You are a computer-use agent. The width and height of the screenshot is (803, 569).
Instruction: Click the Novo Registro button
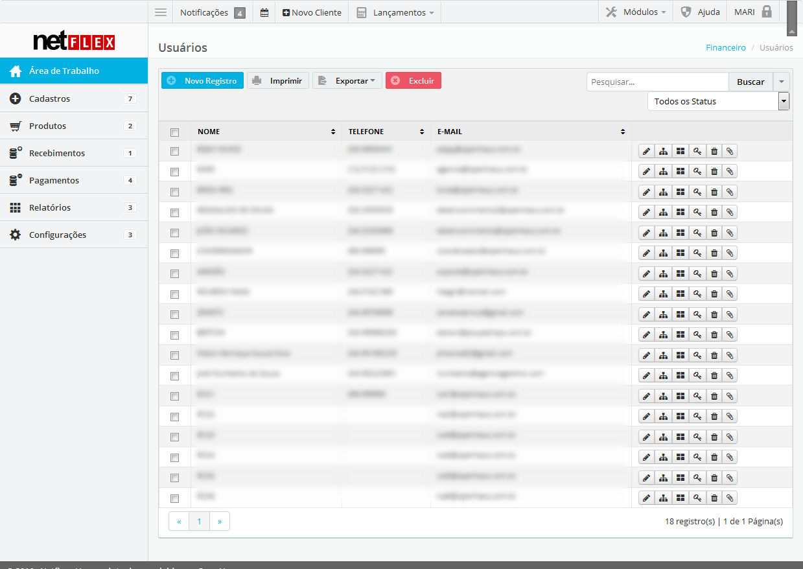coord(203,80)
